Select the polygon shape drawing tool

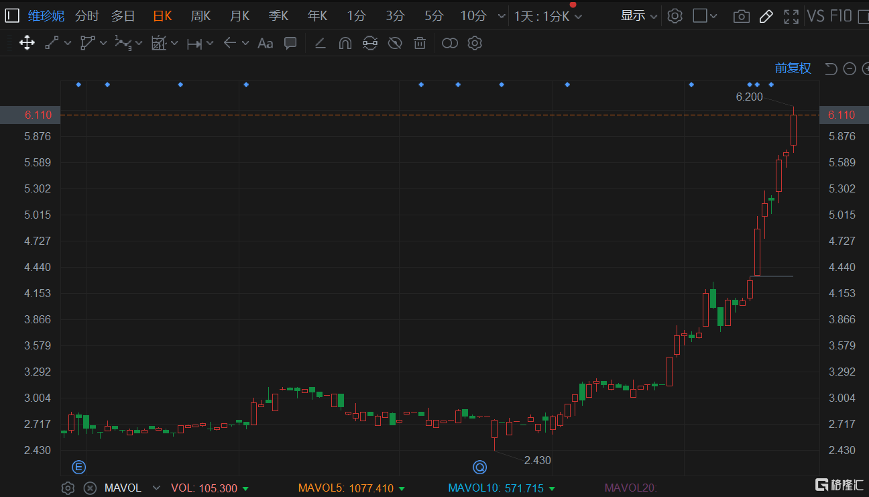[88, 44]
